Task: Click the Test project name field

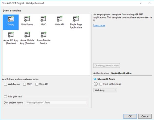Action: (x=56, y=103)
